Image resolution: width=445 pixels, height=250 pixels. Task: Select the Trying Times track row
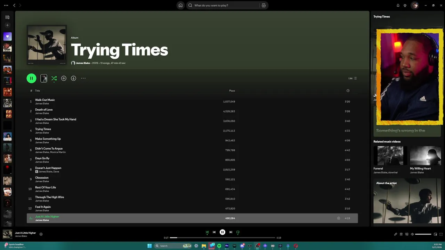click(x=192, y=131)
